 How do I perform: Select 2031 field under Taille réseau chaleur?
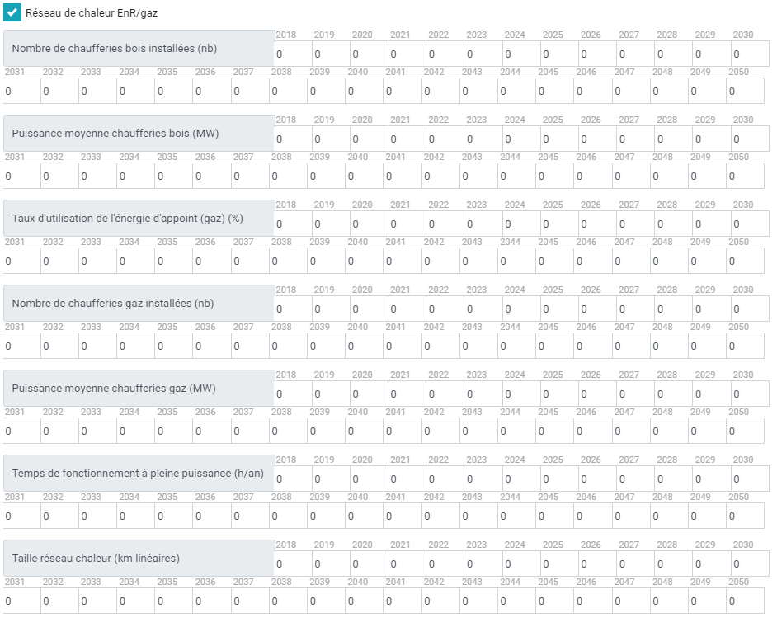(21, 601)
